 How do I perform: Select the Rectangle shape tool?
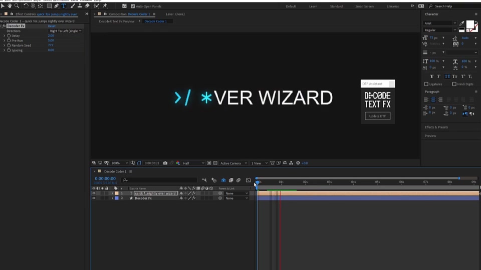click(x=49, y=6)
